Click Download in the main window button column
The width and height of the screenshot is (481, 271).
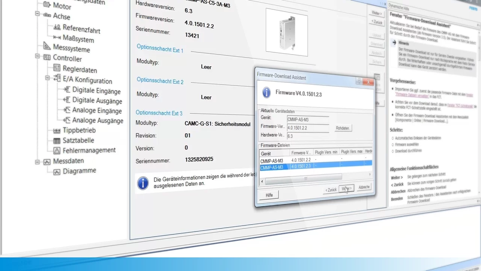pos(377,45)
